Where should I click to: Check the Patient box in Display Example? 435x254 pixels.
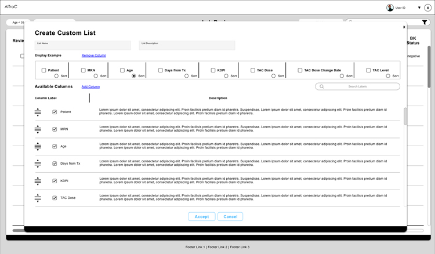pos(43,70)
